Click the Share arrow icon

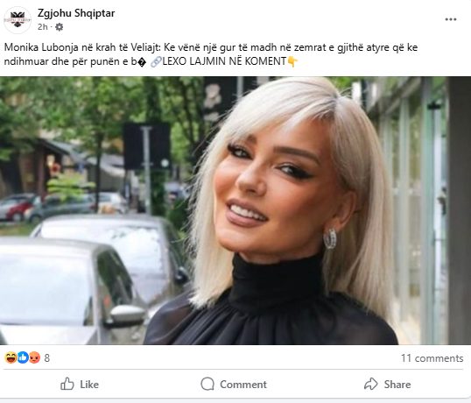click(370, 384)
